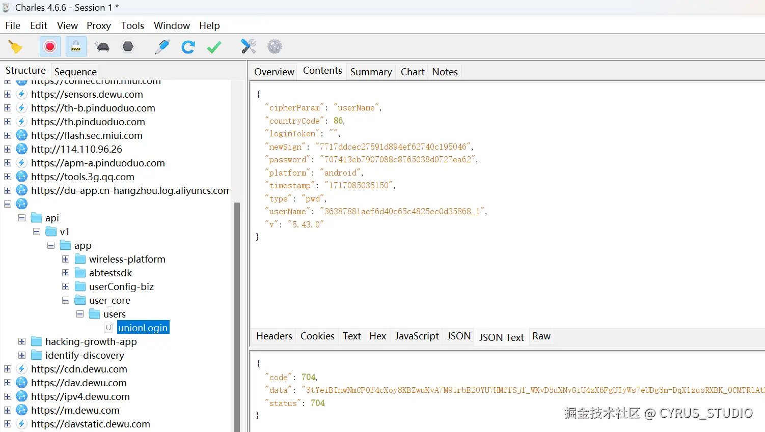
Task: Switch to Text view
Action: coord(351,336)
